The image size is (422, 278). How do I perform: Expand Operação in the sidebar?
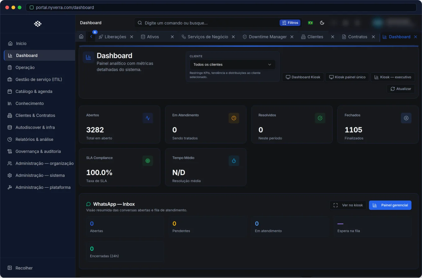tap(39, 67)
